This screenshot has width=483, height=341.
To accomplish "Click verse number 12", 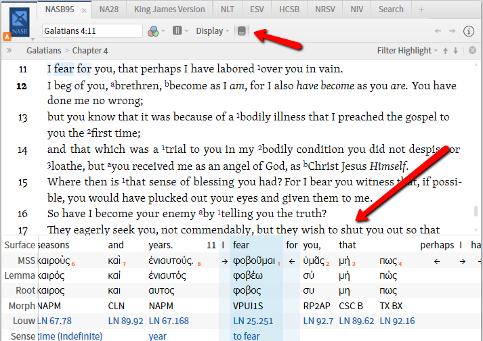I will point(22,86).
